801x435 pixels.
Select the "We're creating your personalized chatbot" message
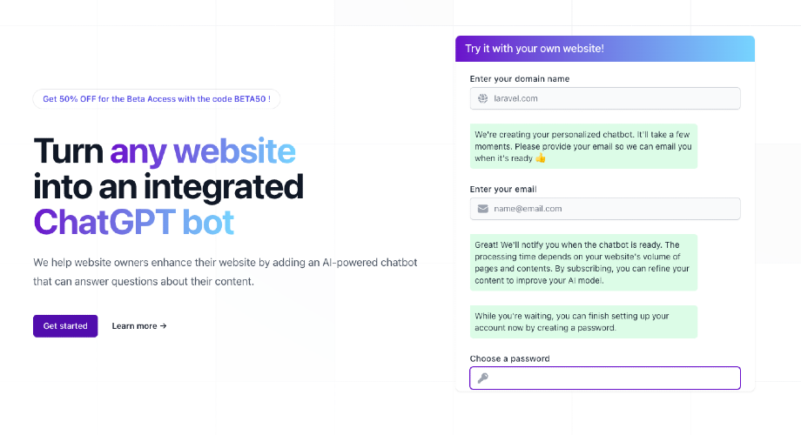tap(583, 146)
